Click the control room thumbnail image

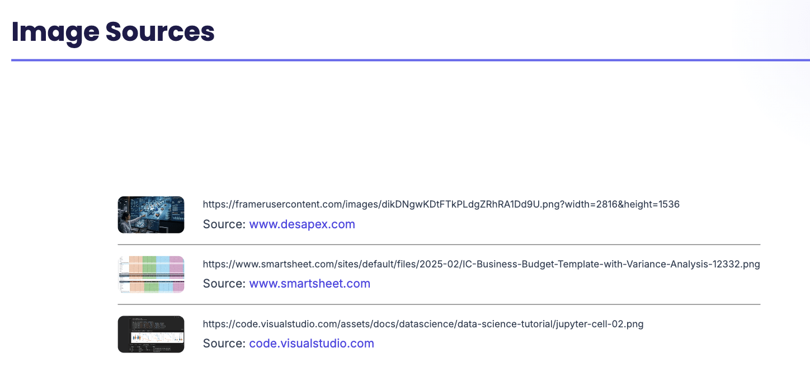(x=151, y=215)
